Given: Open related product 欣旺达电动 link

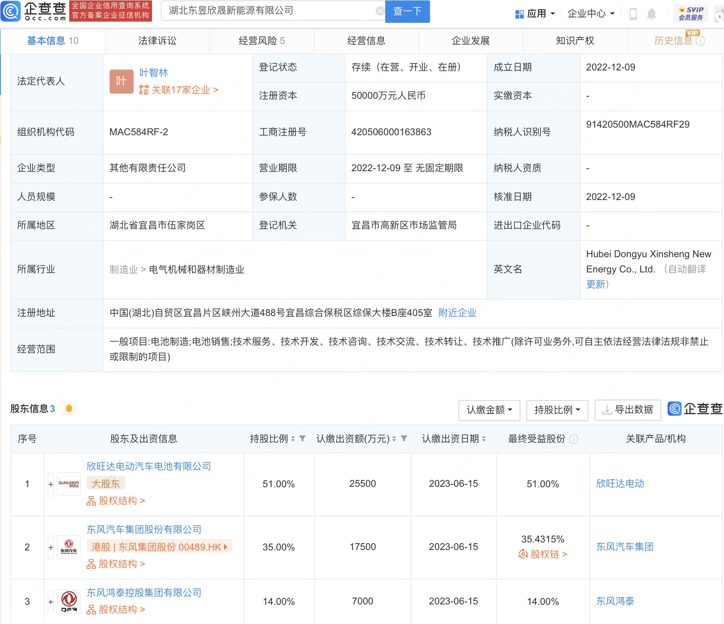Looking at the screenshot, I should point(620,484).
